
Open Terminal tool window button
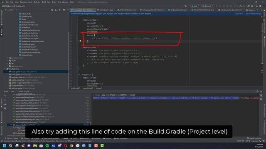tap(96, 138)
